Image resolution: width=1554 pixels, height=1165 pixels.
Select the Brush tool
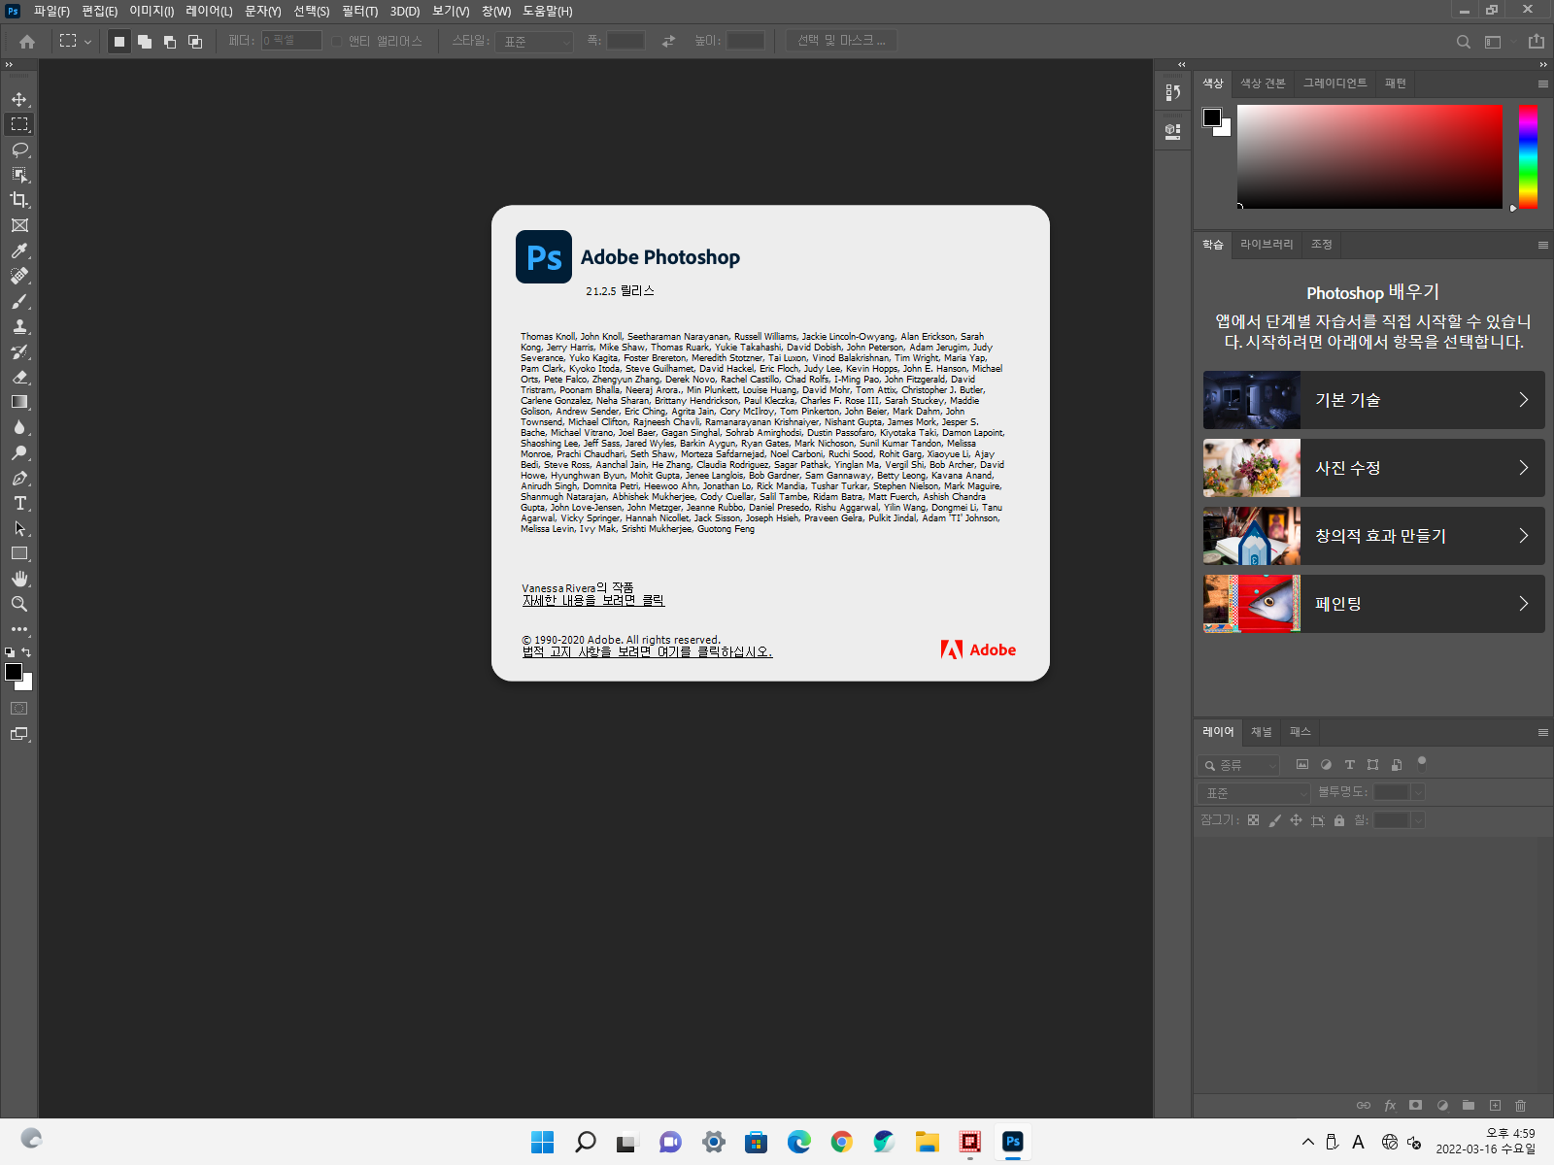pyautogui.click(x=19, y=301)
